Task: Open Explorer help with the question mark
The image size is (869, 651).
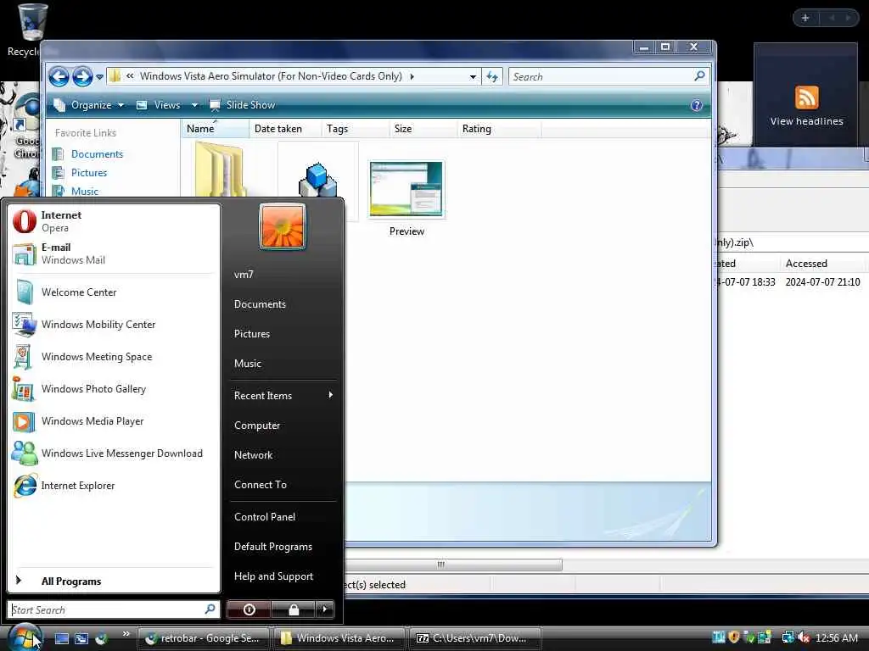Action: click(x=697, y=105)
